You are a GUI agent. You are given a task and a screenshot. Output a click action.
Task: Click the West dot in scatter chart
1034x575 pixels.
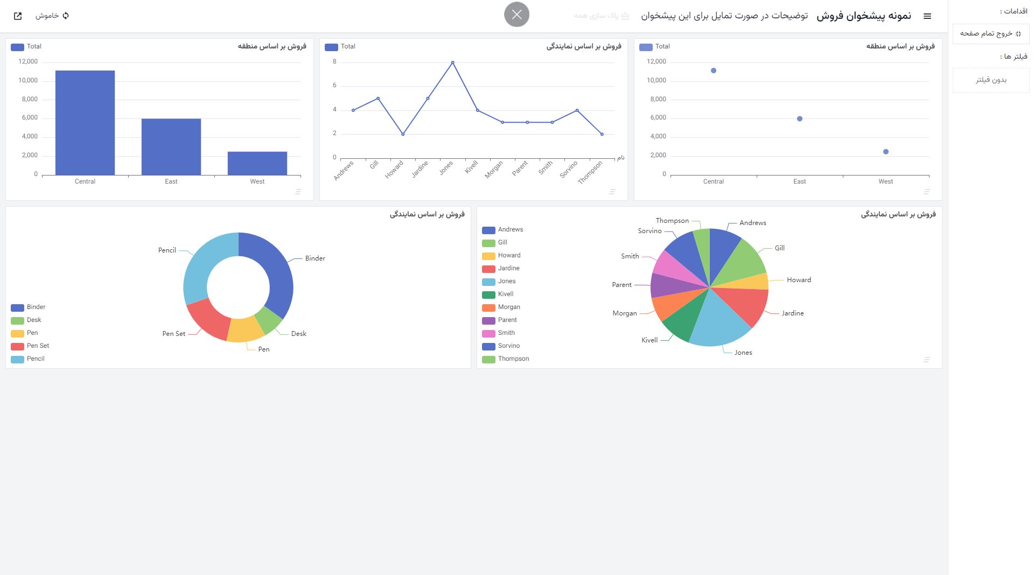(x=886, y=152)
